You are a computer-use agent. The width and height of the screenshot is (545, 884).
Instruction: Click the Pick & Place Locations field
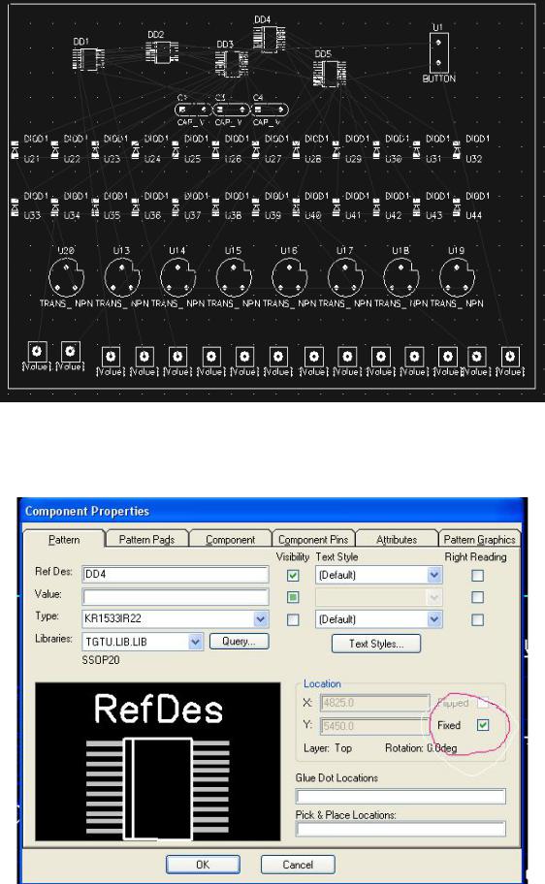pos(401,829)
